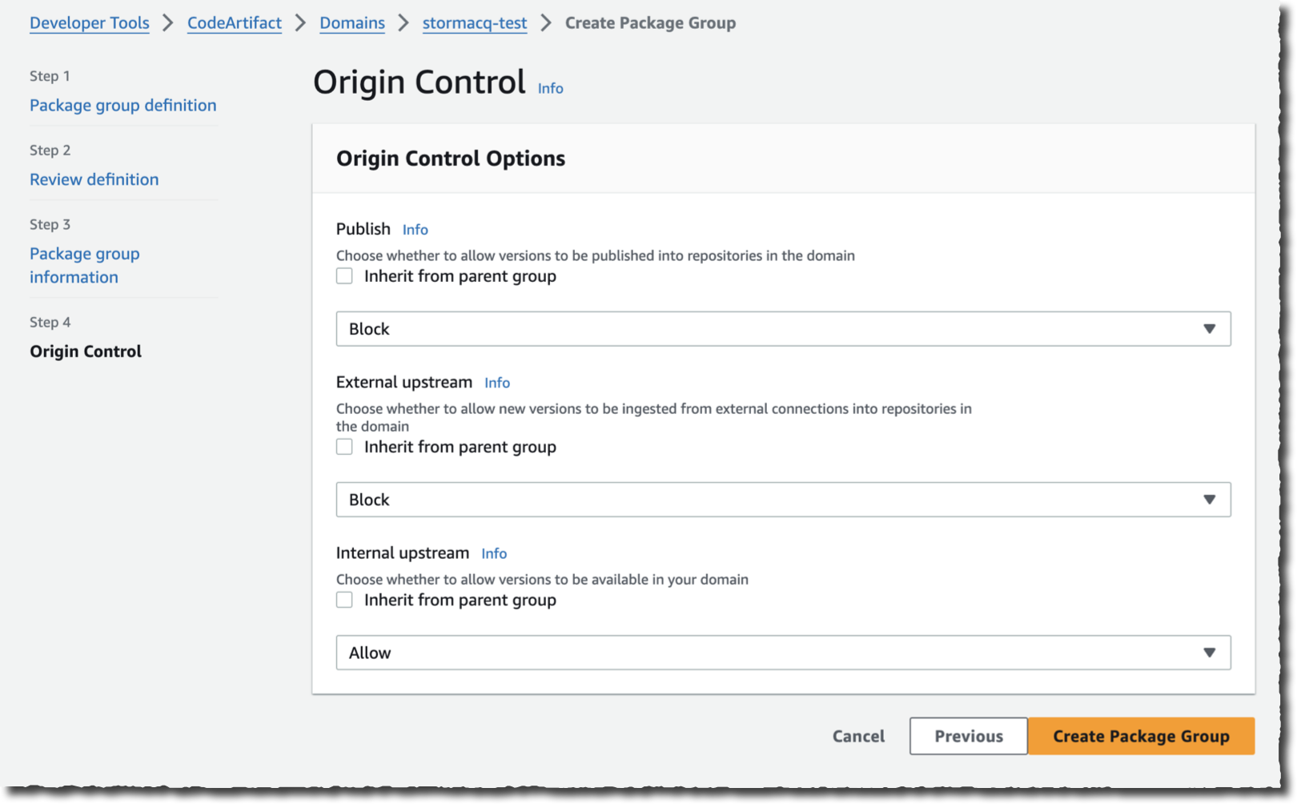
Task: Open the Publish Block dropdown
Action: click(783, 328)
